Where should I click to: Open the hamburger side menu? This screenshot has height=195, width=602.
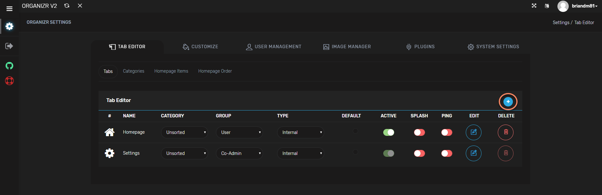coord(9,9)
